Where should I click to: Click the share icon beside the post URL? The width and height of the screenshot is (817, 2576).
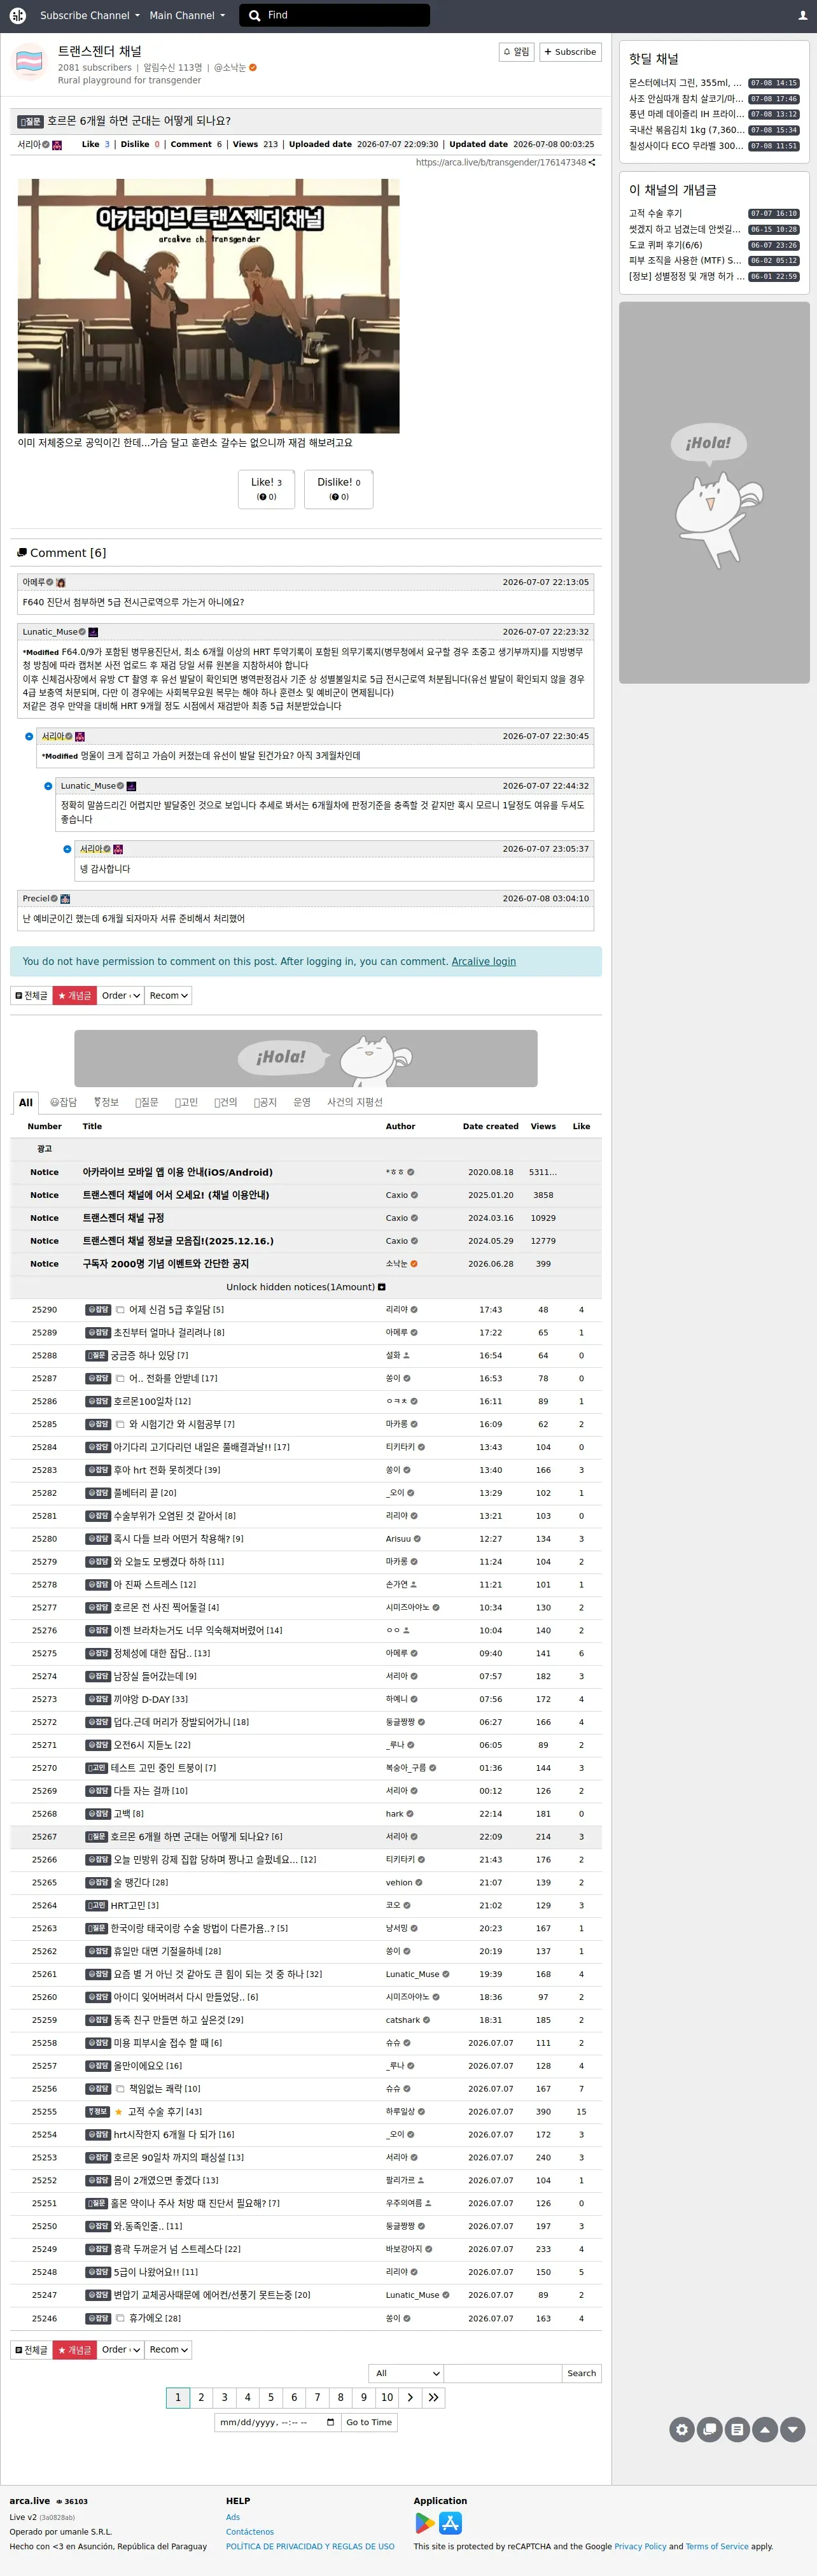point(592,162)
